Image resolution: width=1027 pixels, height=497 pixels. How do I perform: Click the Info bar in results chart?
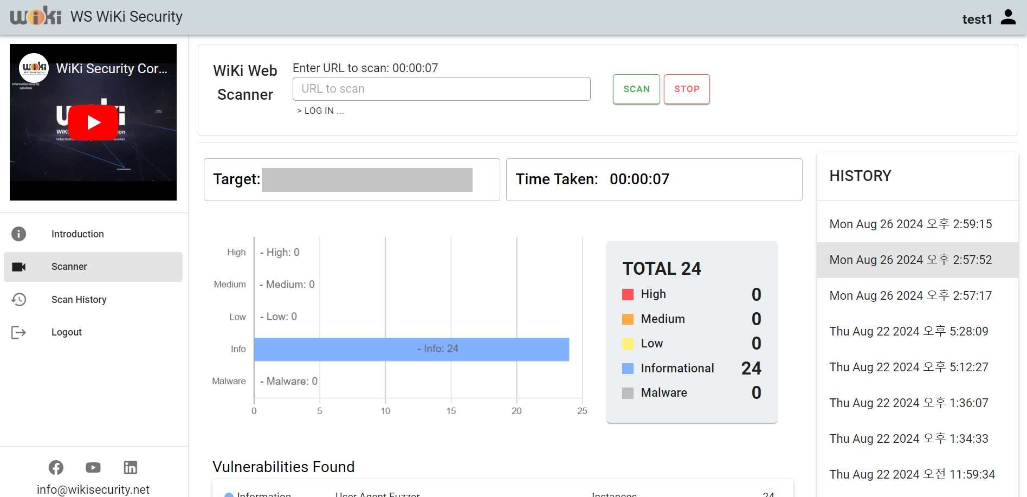click(x=411, y=348)
